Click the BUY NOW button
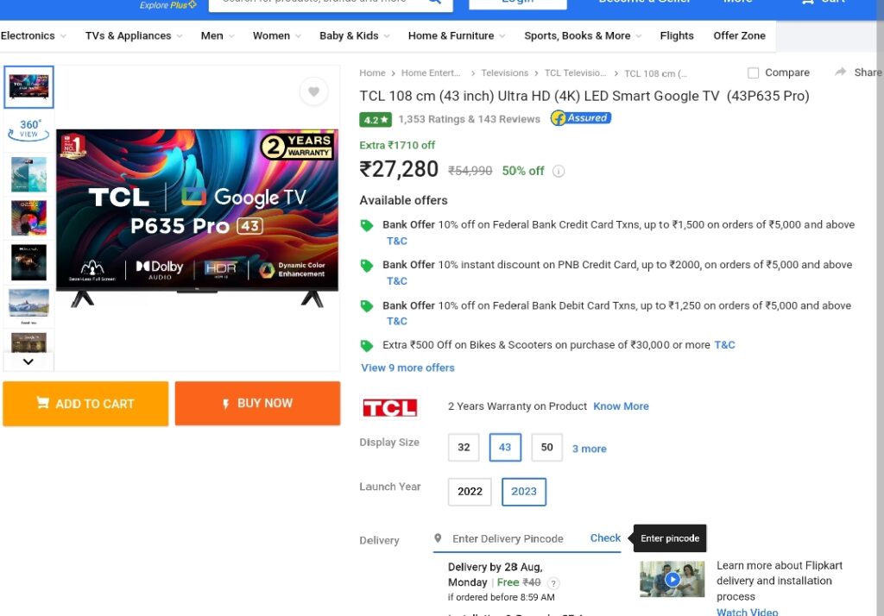 pos(257,404)
